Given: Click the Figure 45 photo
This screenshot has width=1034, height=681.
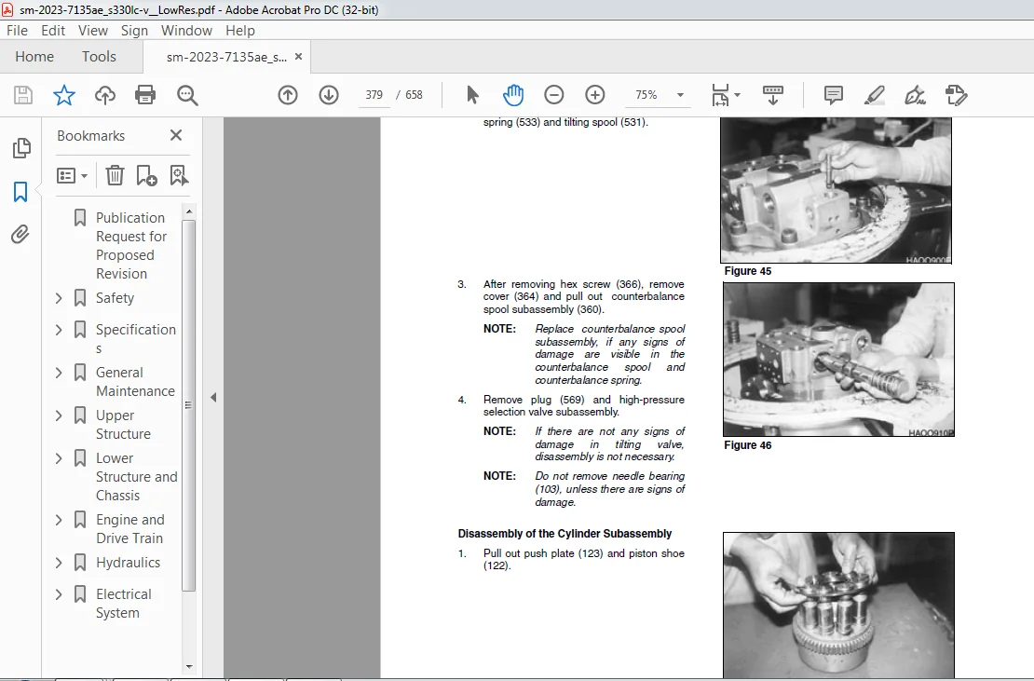Looking at the screenshot, I should (836, 191).
